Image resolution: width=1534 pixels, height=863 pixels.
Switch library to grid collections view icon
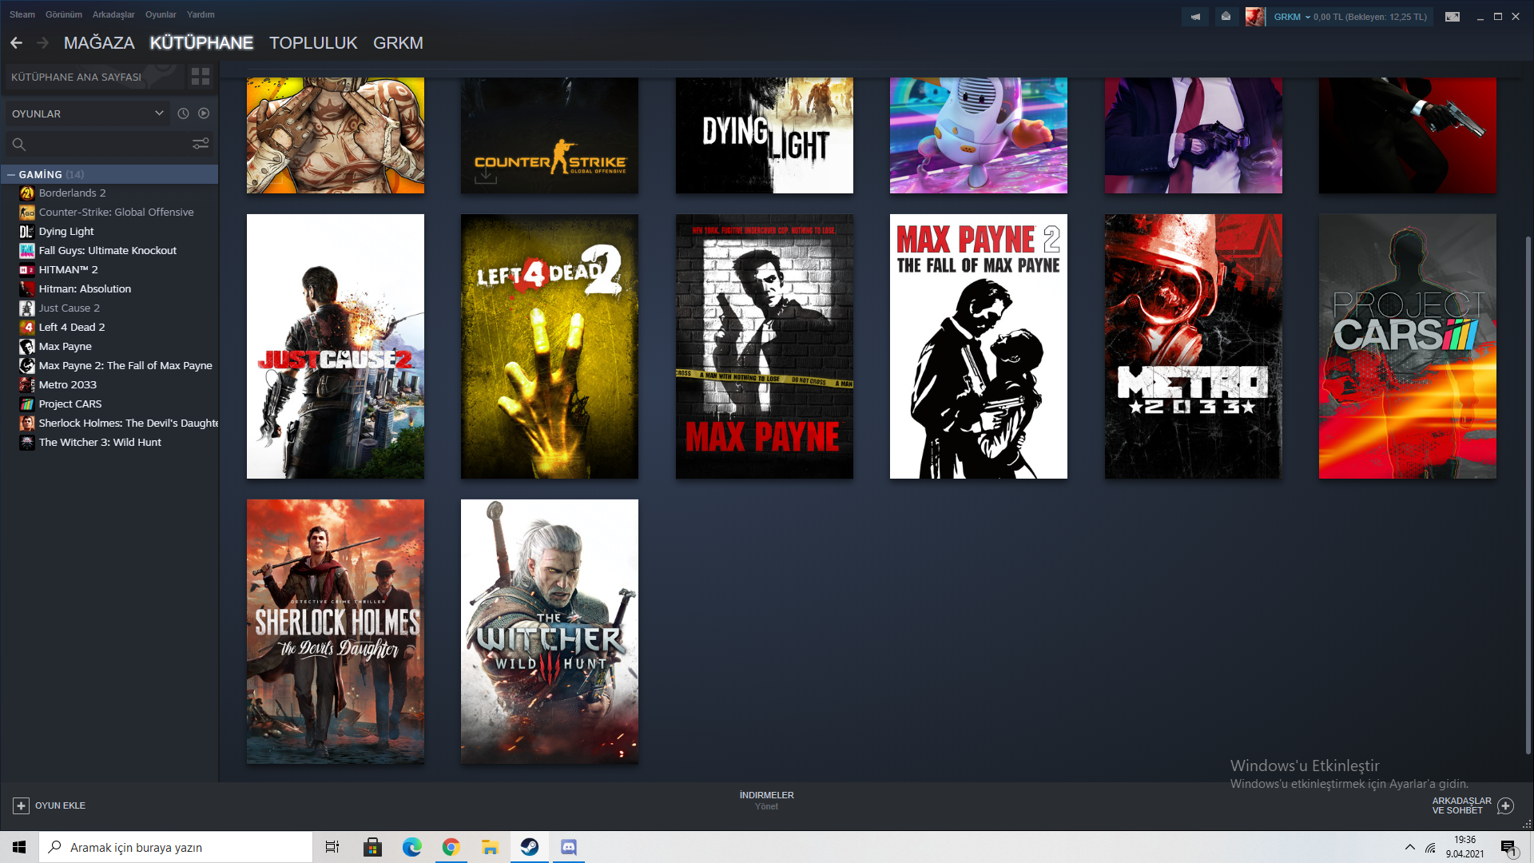[x=201, y=77]
